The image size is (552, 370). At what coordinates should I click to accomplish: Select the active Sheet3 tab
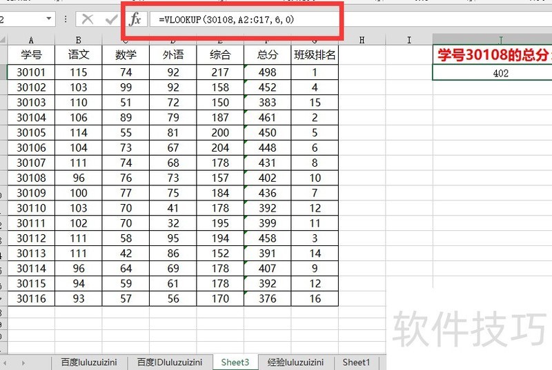click(235, 362)
